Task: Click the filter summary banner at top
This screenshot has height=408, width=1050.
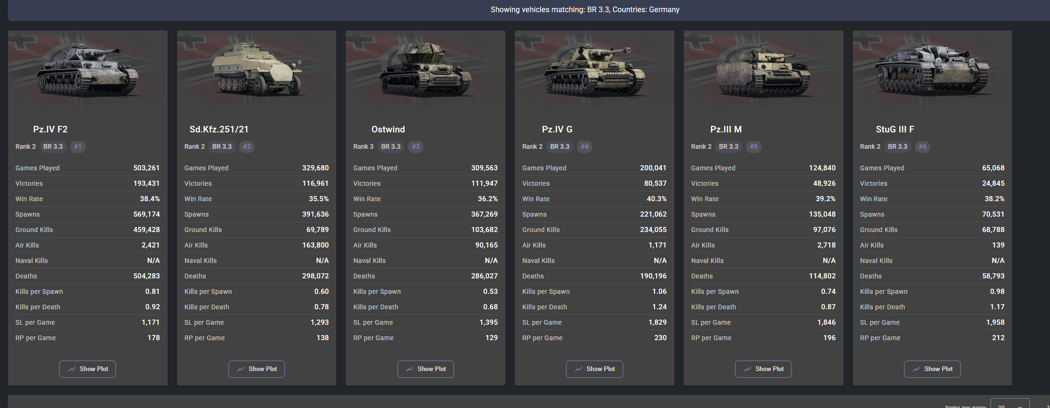Action: tap(584, 10)
